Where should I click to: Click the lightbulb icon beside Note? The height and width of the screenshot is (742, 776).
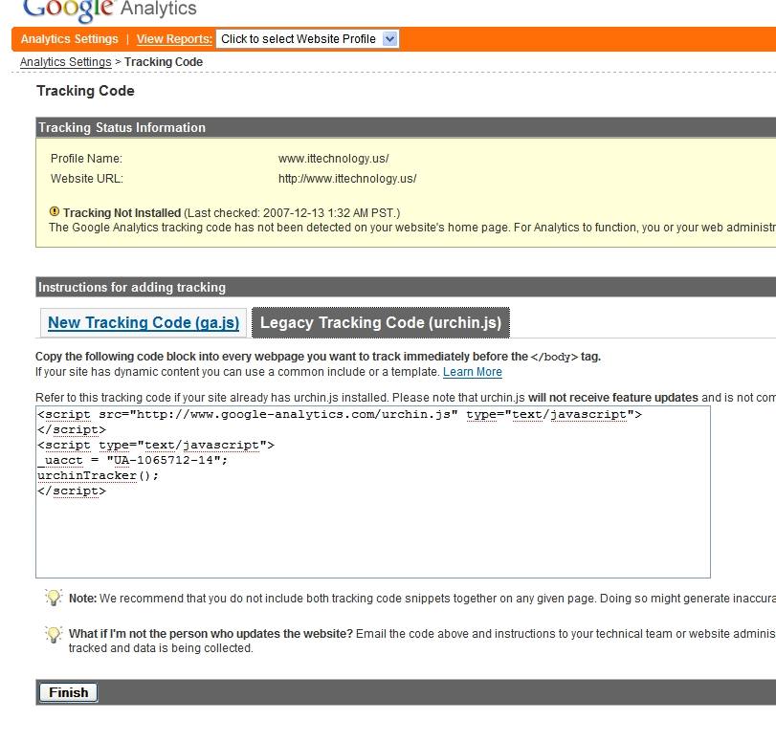[54, 598]
